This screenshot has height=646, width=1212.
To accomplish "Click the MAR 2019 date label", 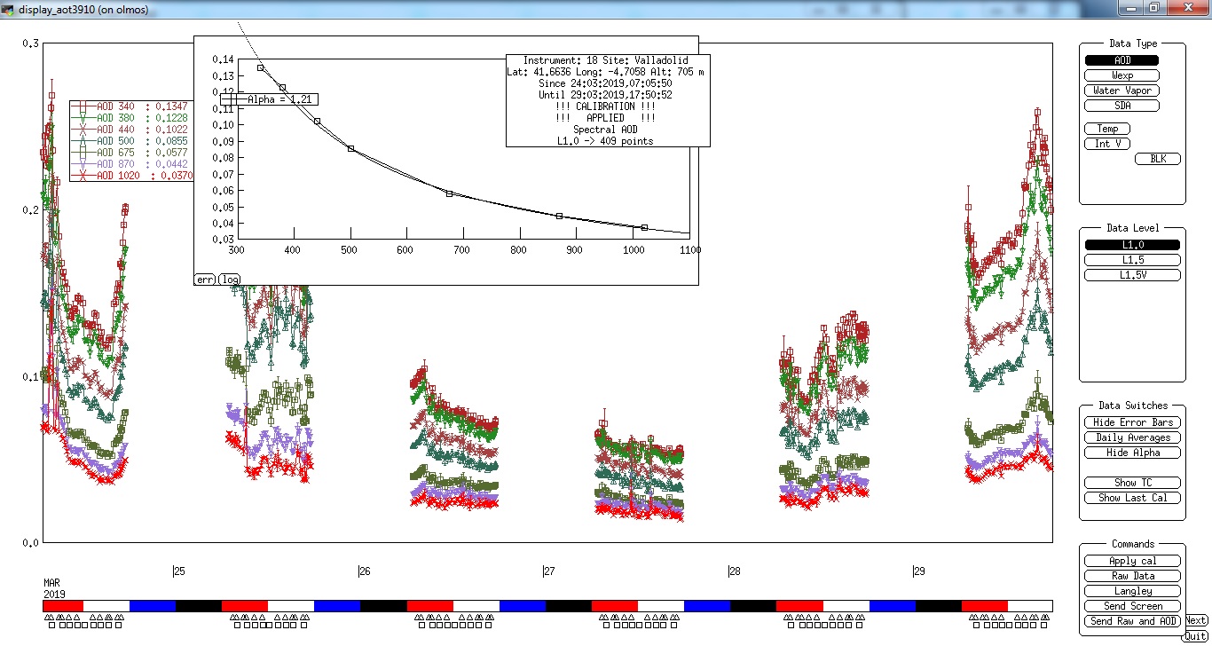I will (54, 588).
